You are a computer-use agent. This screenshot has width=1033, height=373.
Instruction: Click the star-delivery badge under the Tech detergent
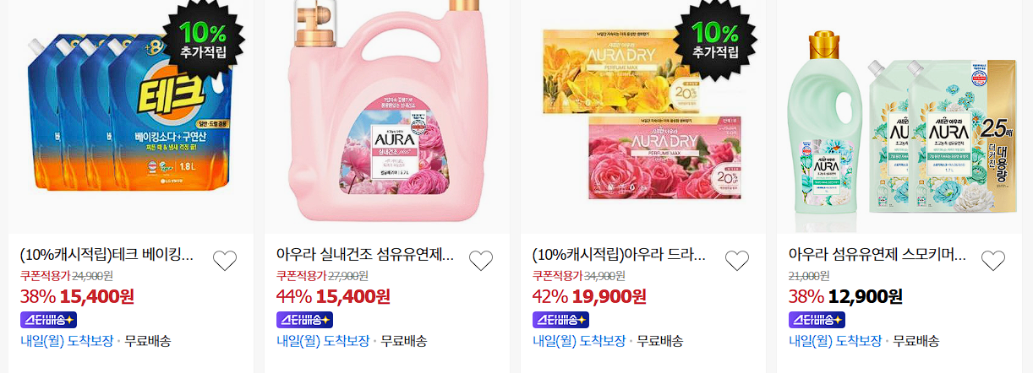(49, 320)
